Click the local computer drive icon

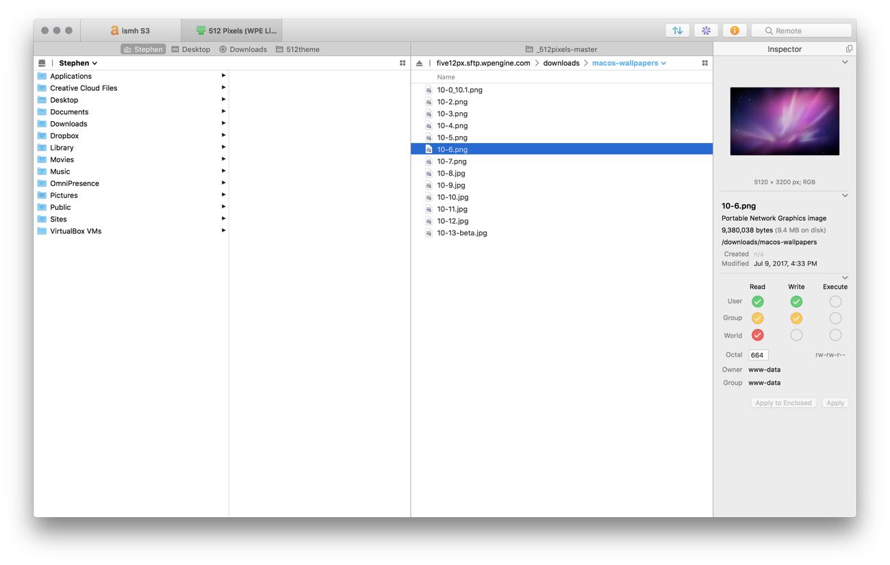click(42, 63)
